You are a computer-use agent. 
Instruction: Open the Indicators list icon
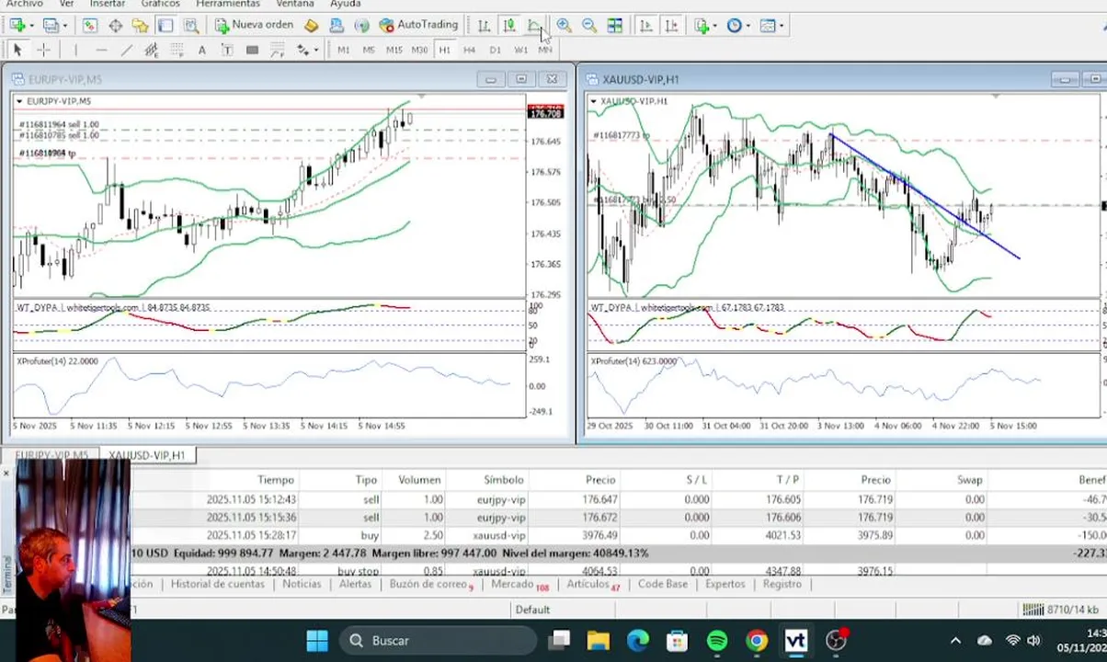coord(702,25)
